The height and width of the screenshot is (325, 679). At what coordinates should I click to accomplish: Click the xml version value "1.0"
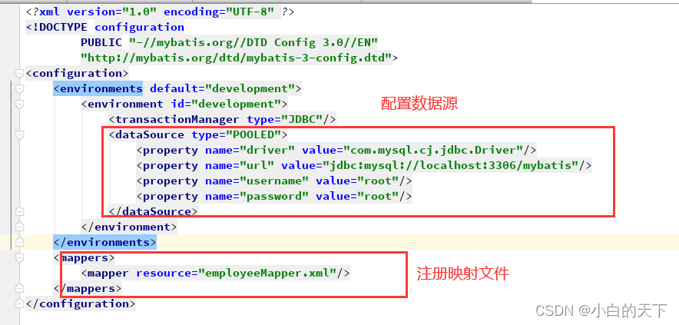coord(140,12)
